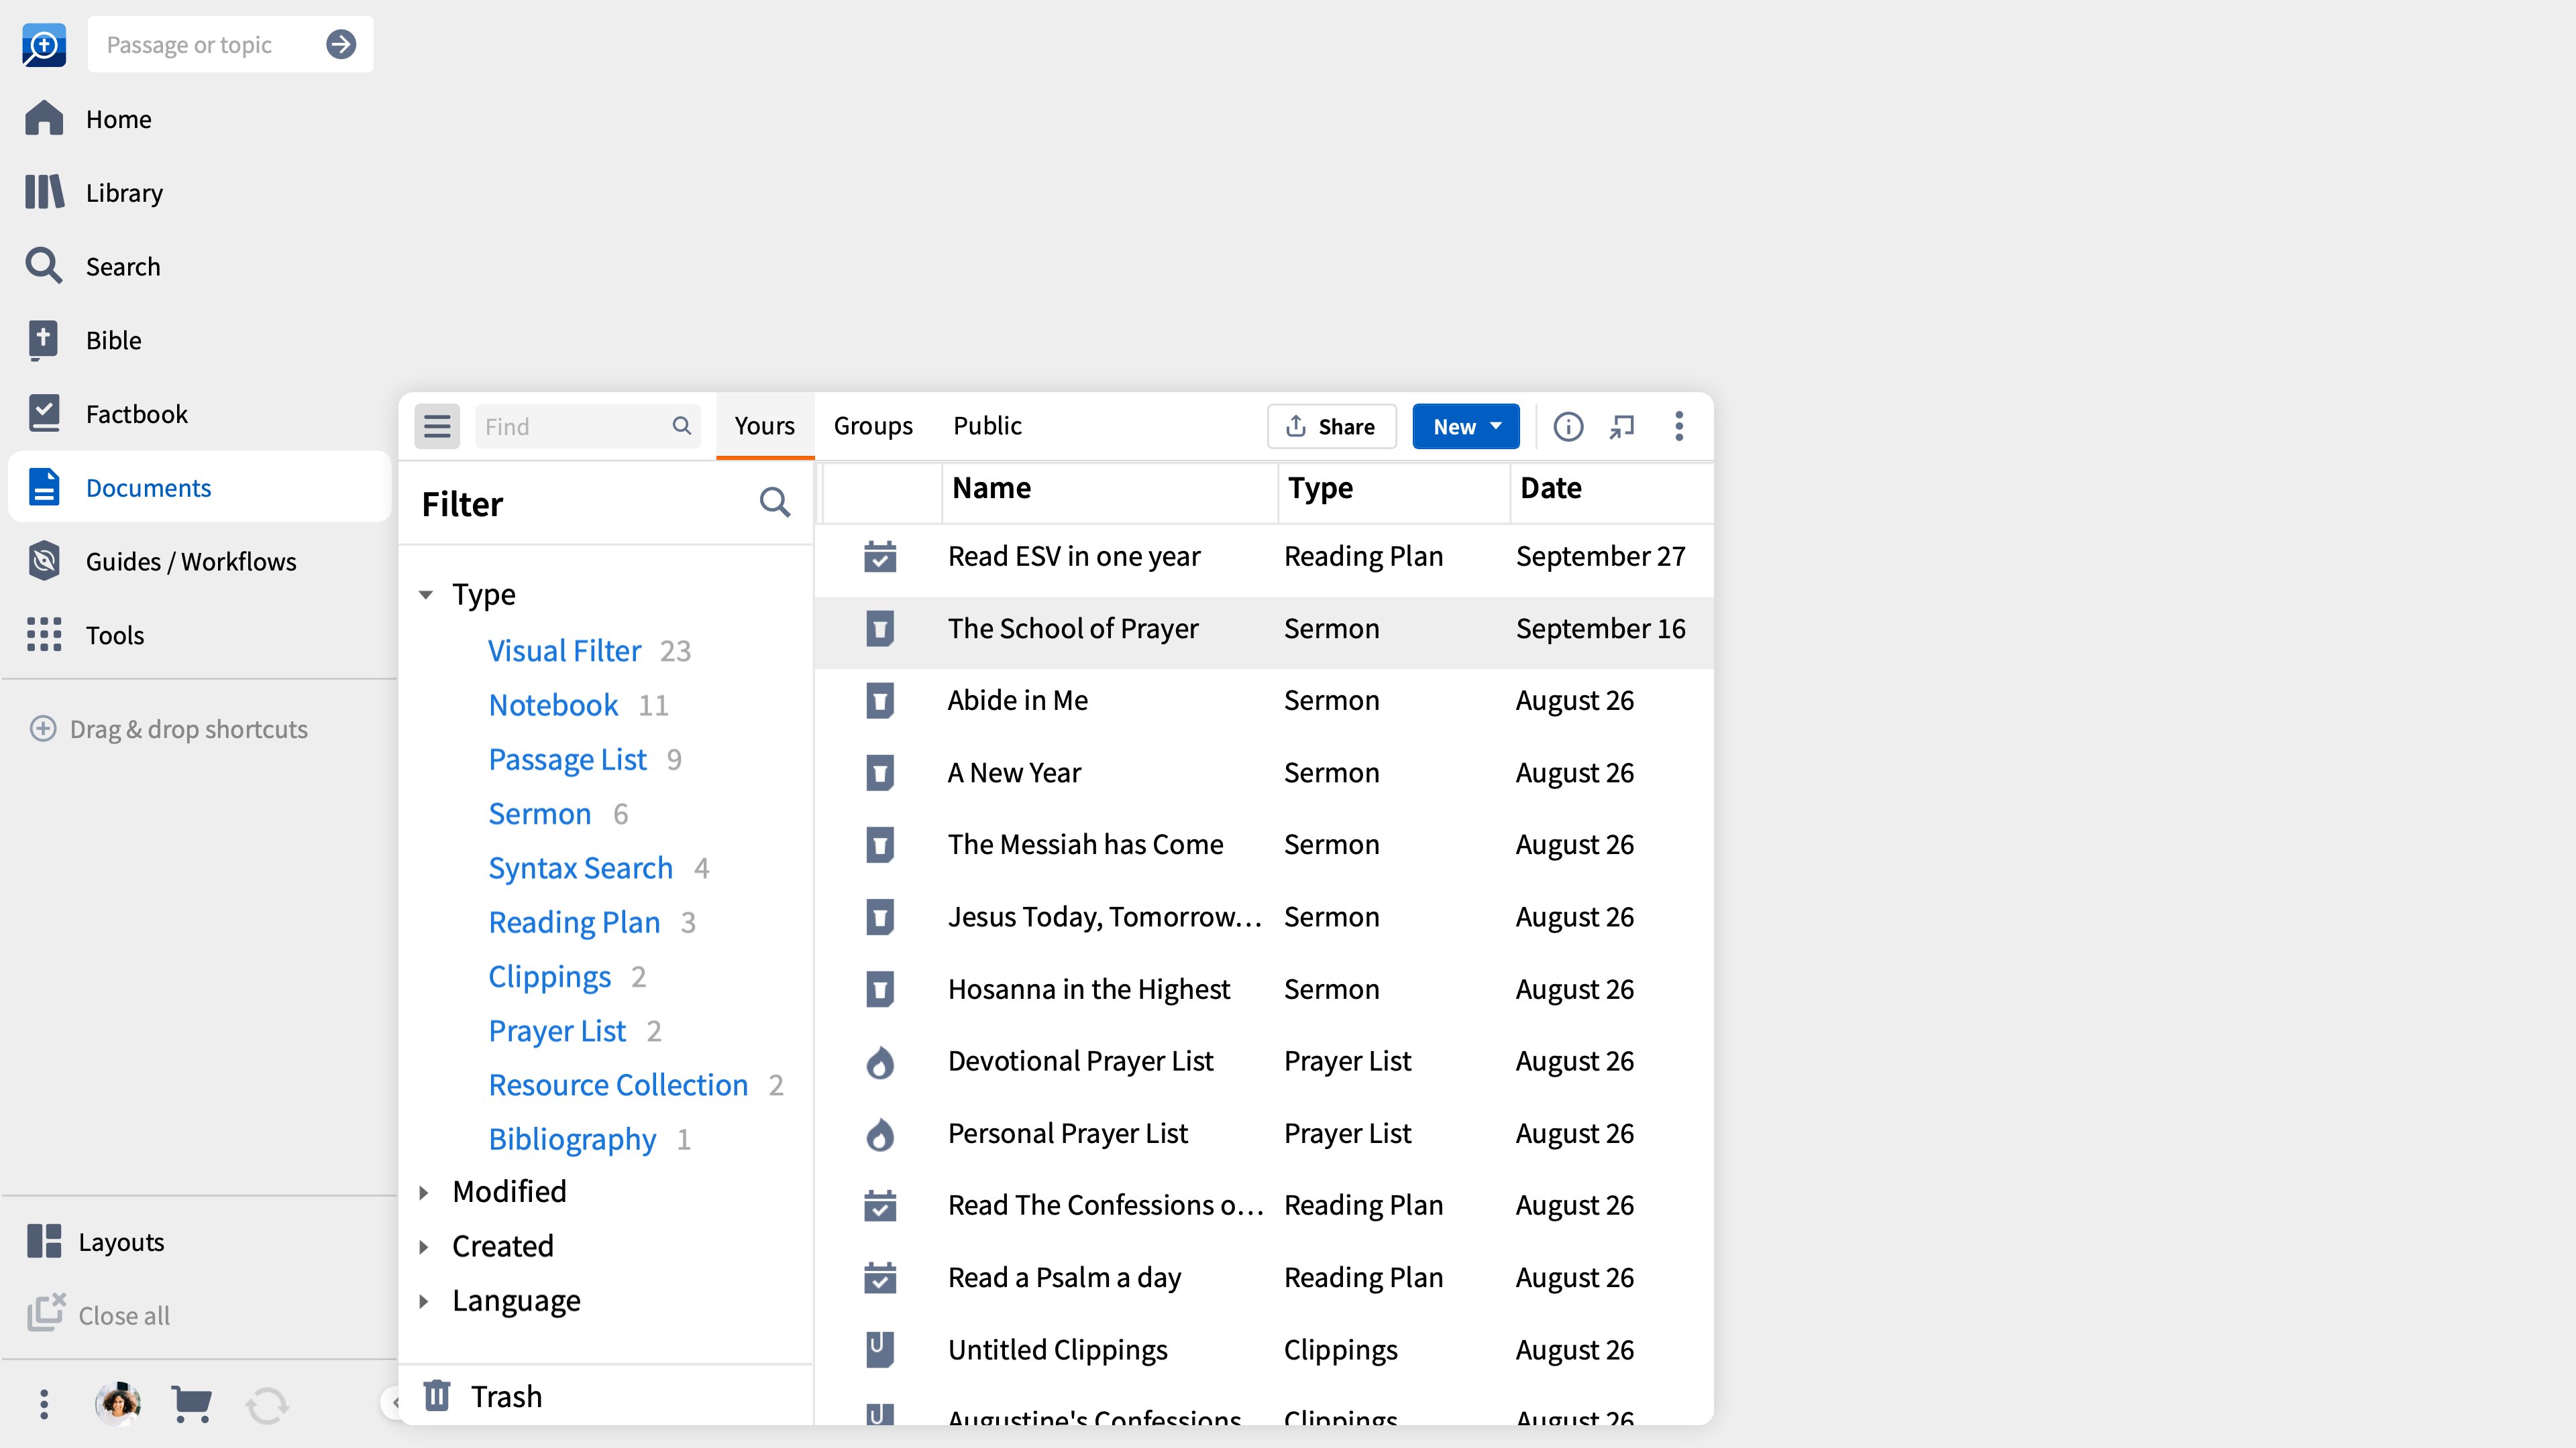2576x1448 pixels.
Task: Click the Read ESV in one year calendar icon
Action: [880, 556]
